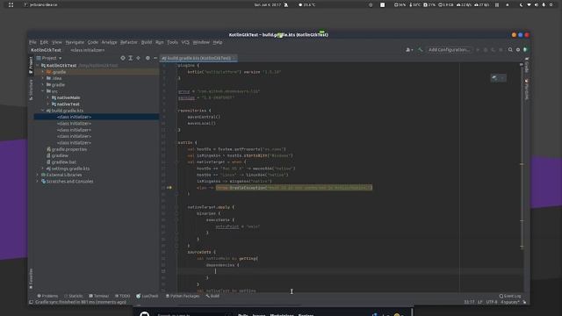Open the Gradle side tool window
This screenshot has width=562, height=316.
tap(527, 64)
